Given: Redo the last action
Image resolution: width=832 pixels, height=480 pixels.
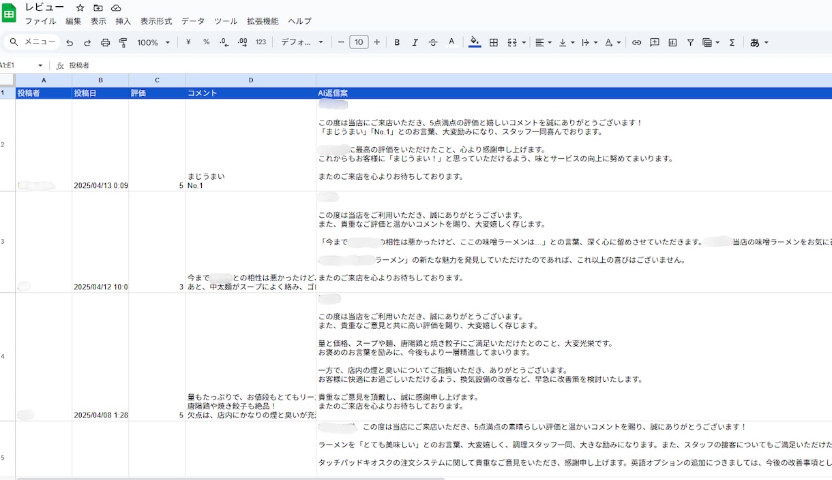Looking at the screenshot, I should click(x=87, y=42).
